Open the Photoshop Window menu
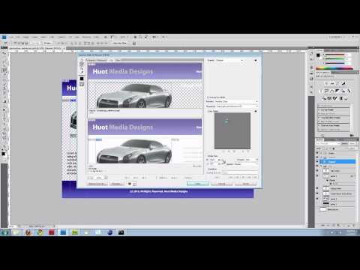This screenshot has width=360, height=270. 87,37
